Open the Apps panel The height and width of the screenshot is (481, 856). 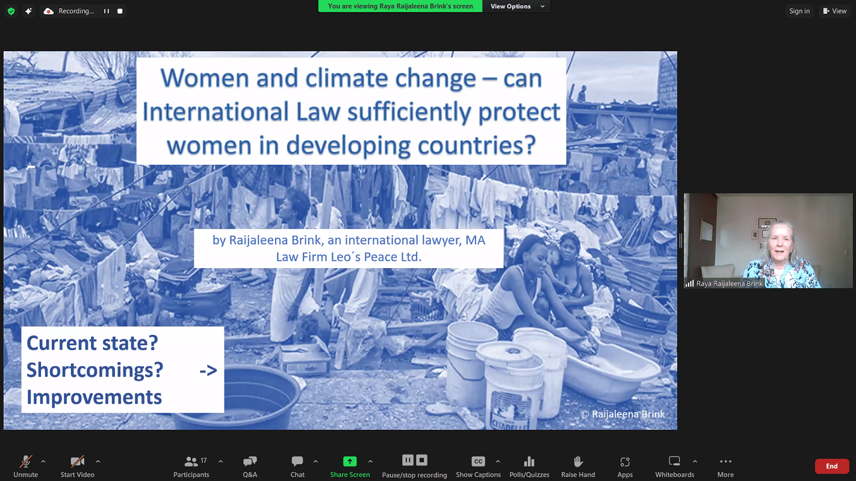625,466
